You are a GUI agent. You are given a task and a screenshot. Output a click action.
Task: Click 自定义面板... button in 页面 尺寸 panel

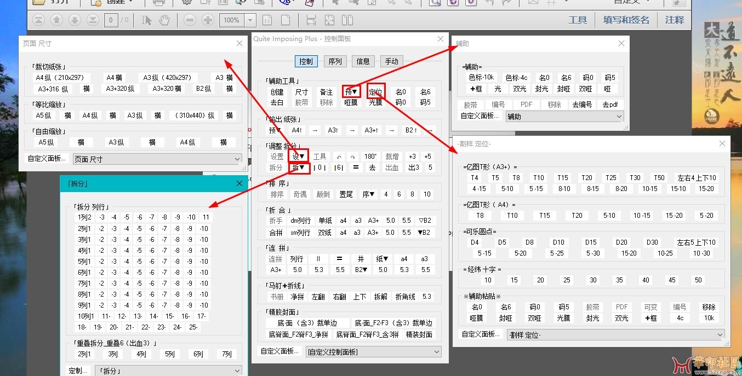click(x=47, y=159)
